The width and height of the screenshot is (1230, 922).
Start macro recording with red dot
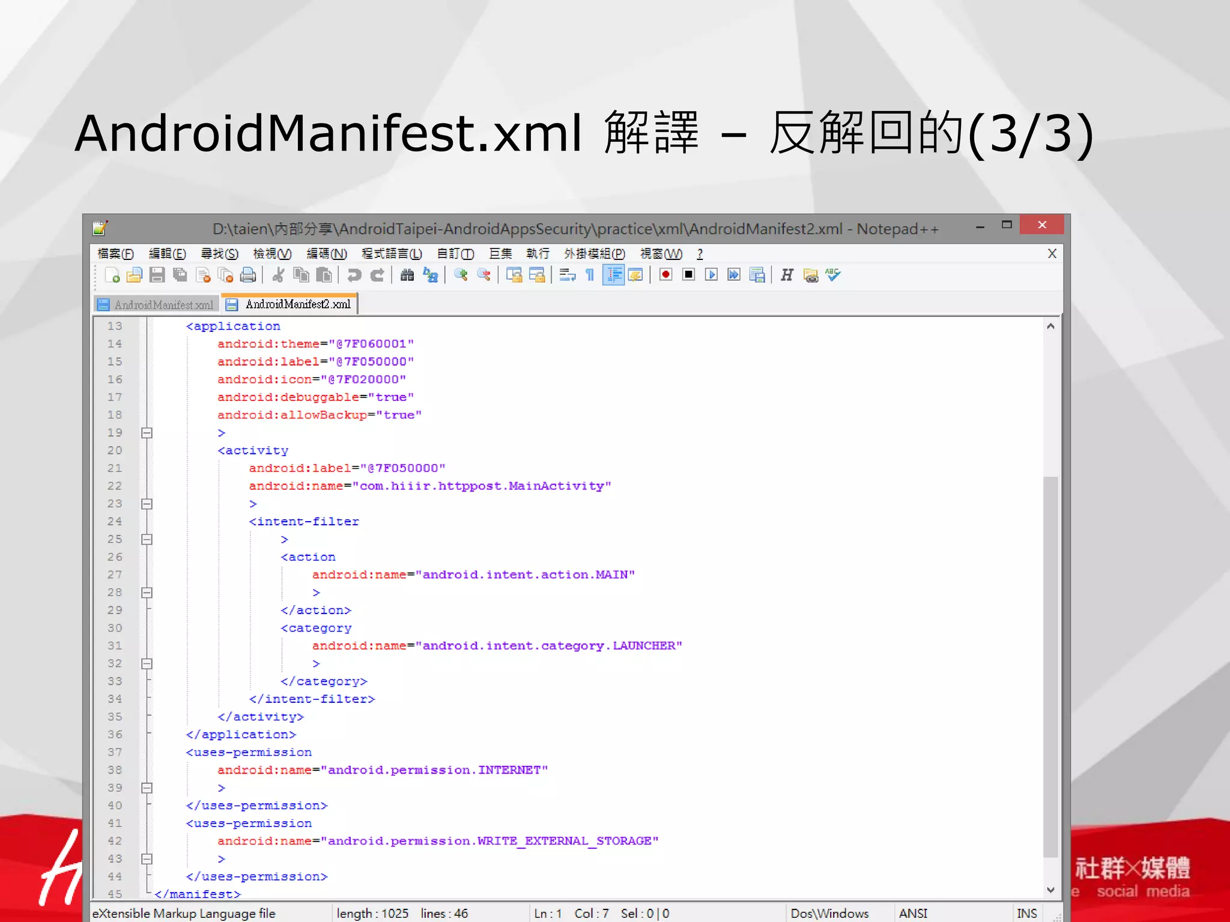tap(665, 276)
